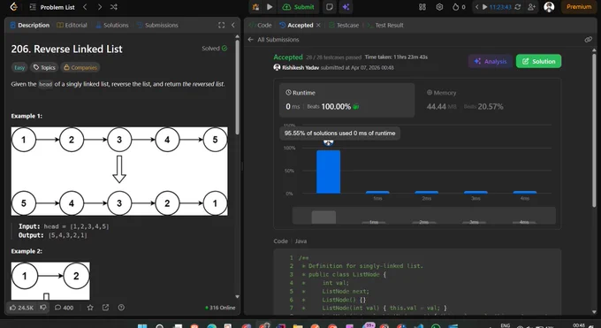Reset the timer with circular arrows icon
The image size is (601, 328).
518,7
